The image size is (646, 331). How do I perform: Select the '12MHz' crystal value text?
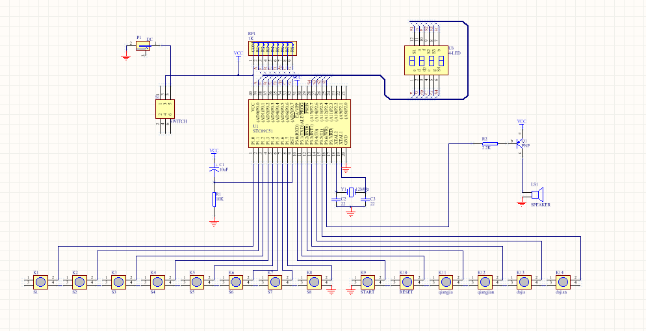point(363,189)
